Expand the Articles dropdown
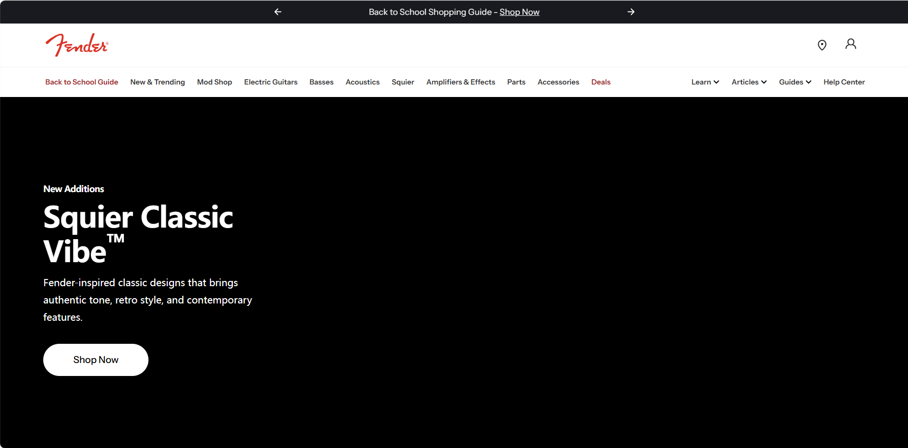This screenshot has height=448, width=908. click(x=748, y=82)
